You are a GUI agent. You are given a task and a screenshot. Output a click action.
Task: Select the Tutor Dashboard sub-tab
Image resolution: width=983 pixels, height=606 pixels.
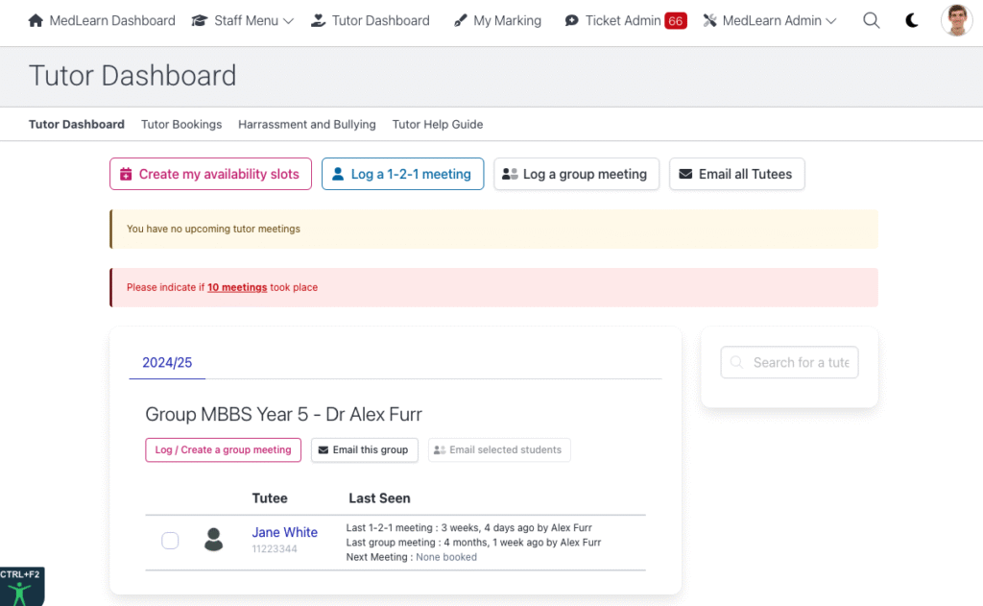77,124
